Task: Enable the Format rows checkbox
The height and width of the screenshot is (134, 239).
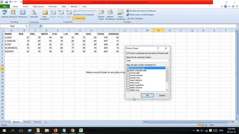Action: 128,78
